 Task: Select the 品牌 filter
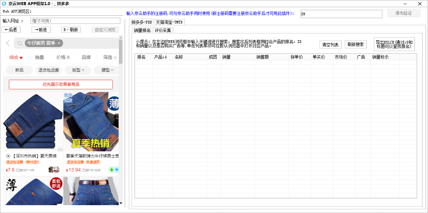click(86, 57)
